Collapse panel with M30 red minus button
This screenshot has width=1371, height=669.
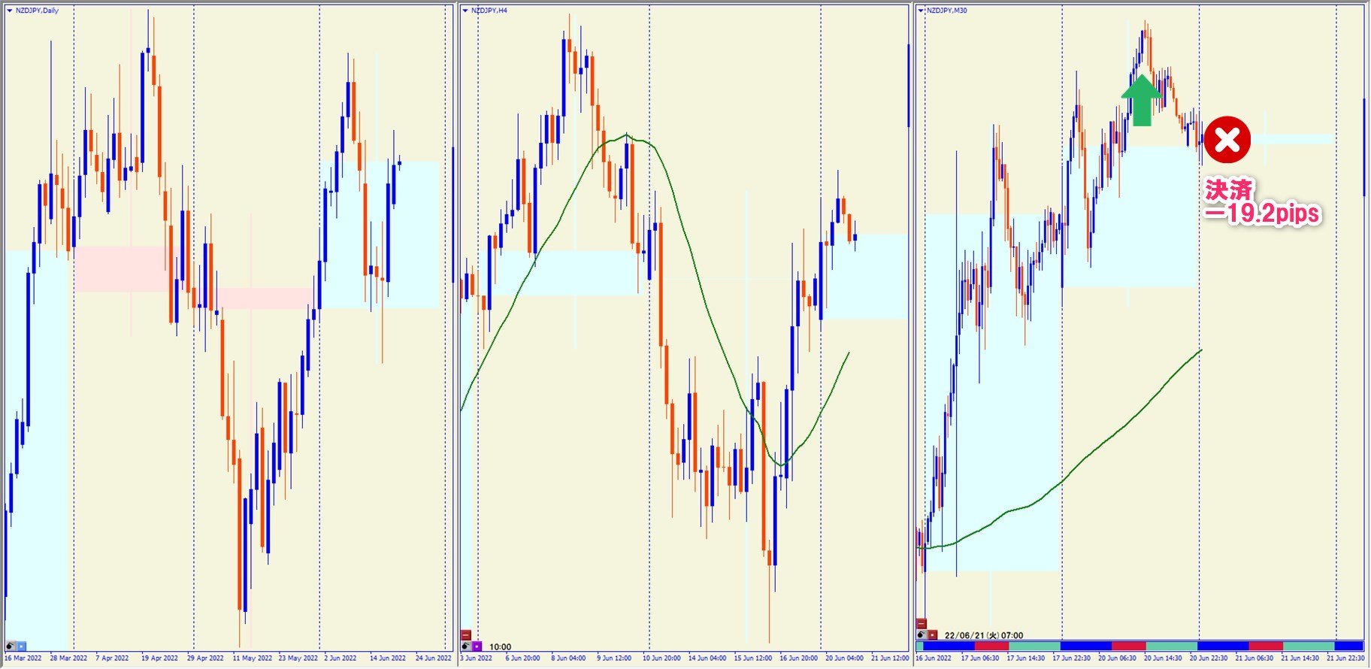[922, 624]
